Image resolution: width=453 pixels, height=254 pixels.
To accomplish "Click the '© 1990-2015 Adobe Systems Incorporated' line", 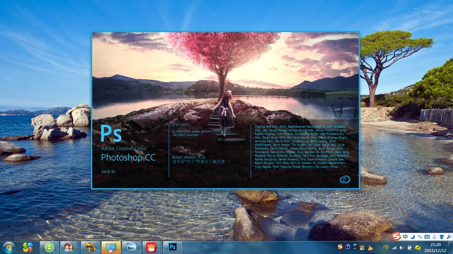I will pyautogui.click(x=202, y=131).
